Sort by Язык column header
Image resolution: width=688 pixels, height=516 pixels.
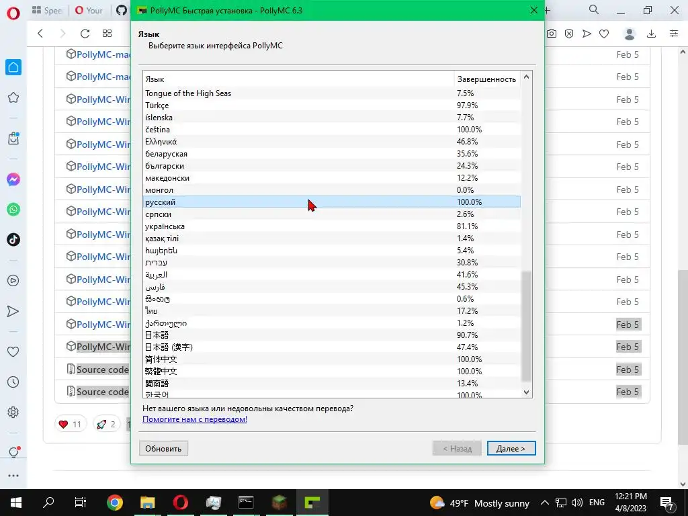pos(298,79)
